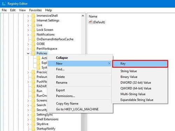The width and height of the screenshot is (175, 131).
Task: Select Binary Value in the submenu
Action: click(x=140, y=77)
